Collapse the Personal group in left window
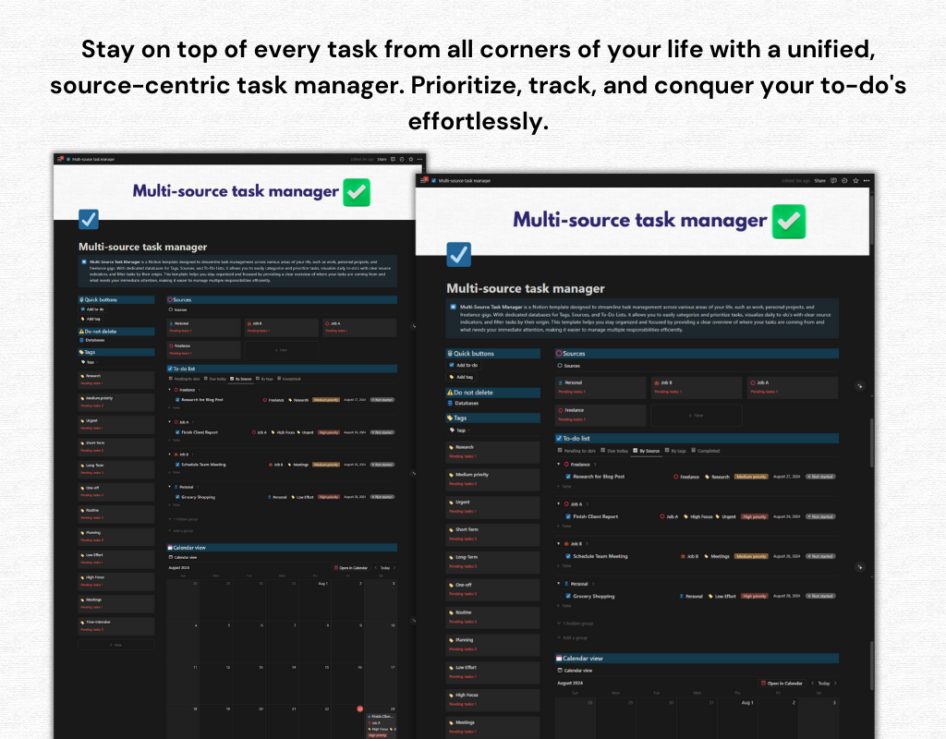Image resolution: width=946 pixels, height=739 pixels. pyautogui.click(x=170, y=486)
